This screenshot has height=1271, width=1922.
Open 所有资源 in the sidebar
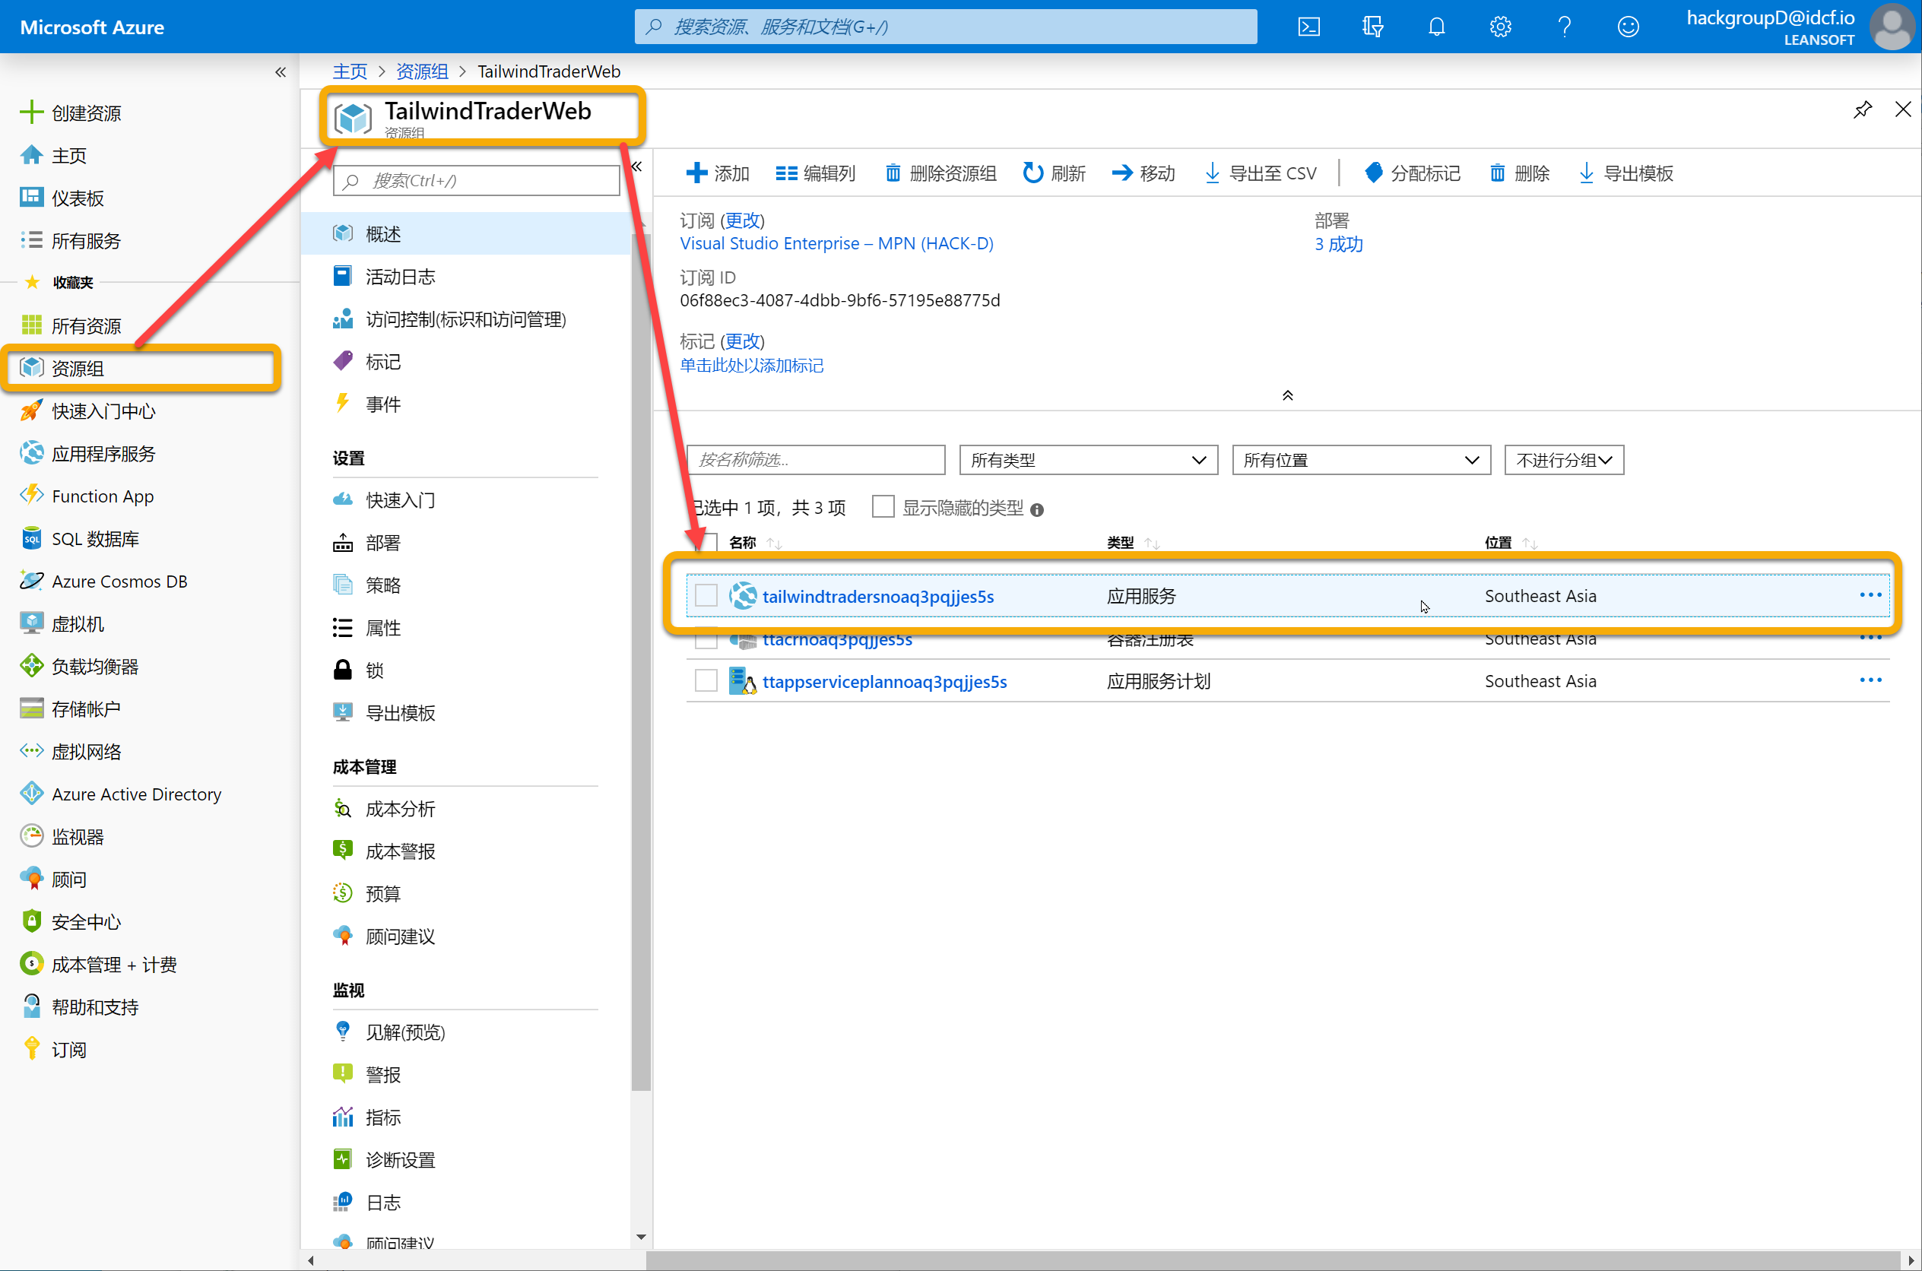coord(71,326)
